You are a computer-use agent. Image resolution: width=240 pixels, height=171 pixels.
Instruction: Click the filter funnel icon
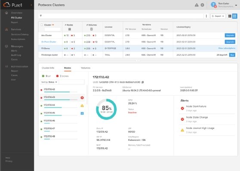[41, 16]
